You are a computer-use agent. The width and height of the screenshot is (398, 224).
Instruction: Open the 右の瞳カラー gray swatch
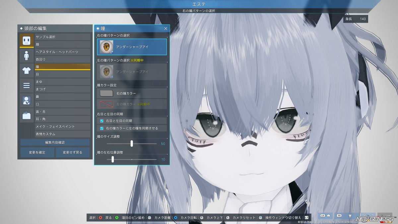(106, 94)
